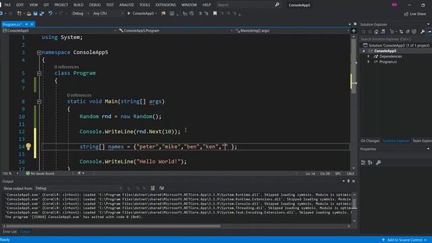Click Categorized icon in Properties panel
Viewport: 432px width, 243px height.
pyautogui.click(x=363, y=163)
